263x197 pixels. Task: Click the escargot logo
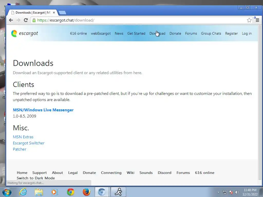(x=24, y=33)
